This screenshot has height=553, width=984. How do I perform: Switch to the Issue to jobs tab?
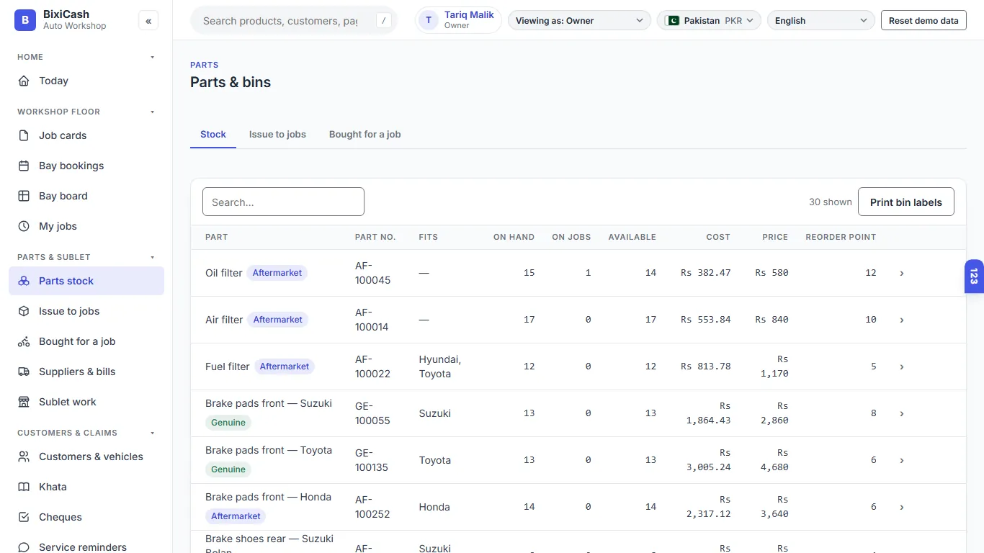pos(277,135)
